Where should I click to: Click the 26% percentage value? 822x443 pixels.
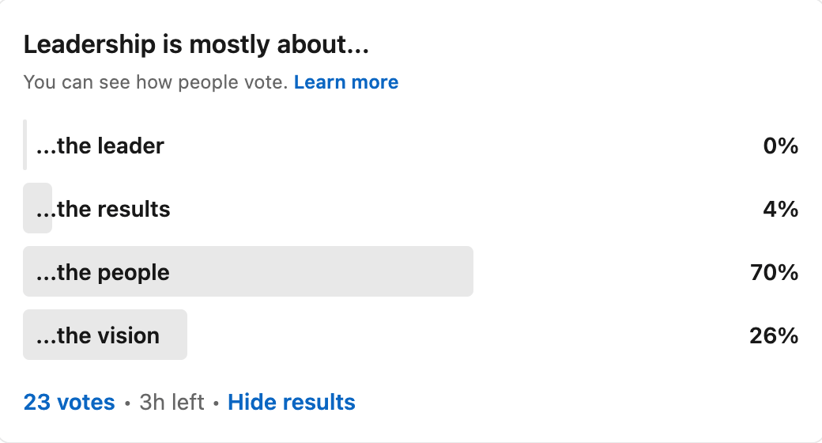click(x=774, y=335)
